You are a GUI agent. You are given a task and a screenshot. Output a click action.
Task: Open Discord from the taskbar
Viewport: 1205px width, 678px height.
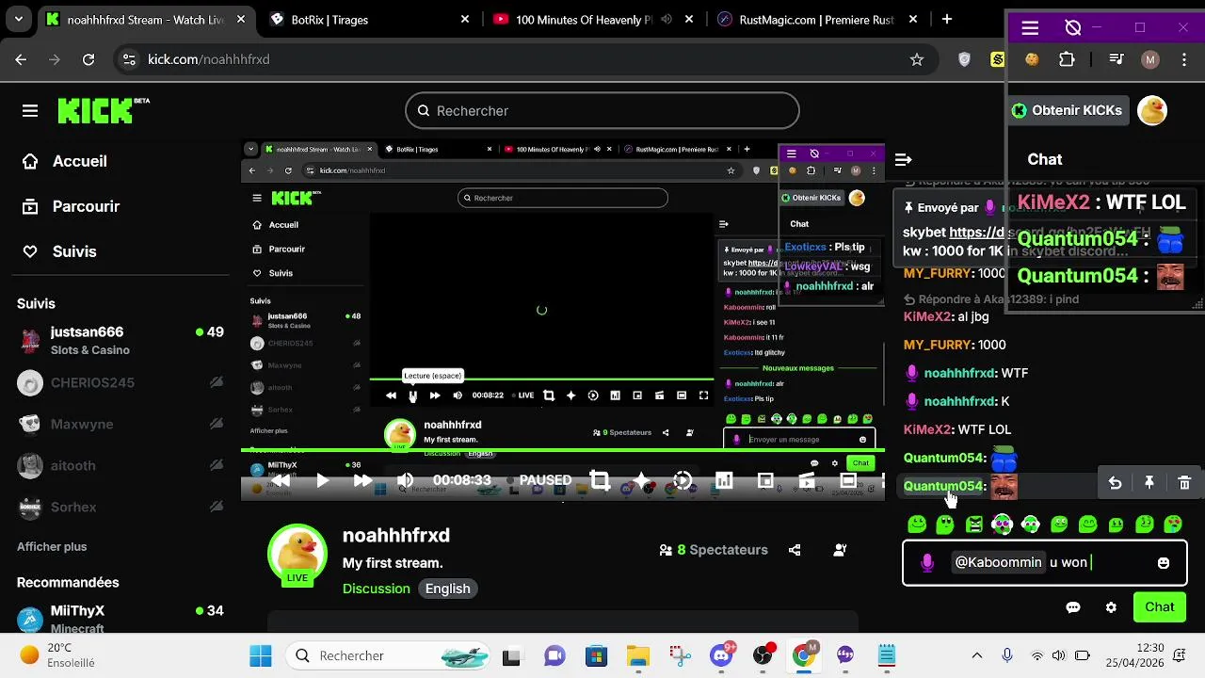[723, 655]
